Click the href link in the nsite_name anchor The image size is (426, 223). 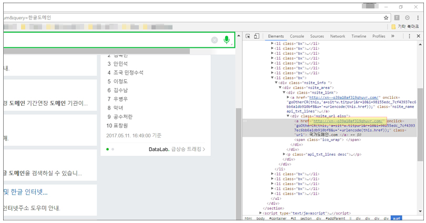[343, 97]
